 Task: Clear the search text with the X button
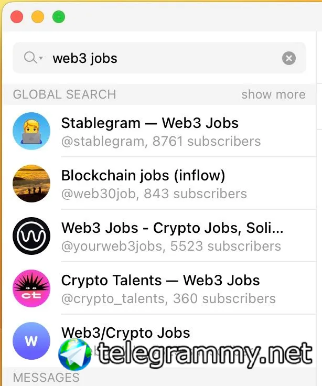coord(289,58)
